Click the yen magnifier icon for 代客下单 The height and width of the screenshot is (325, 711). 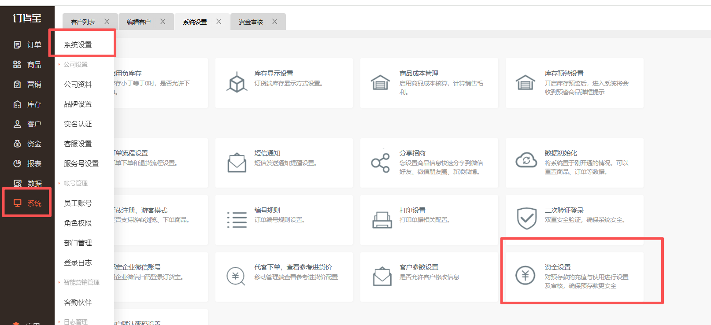click(x=236, y=277)
